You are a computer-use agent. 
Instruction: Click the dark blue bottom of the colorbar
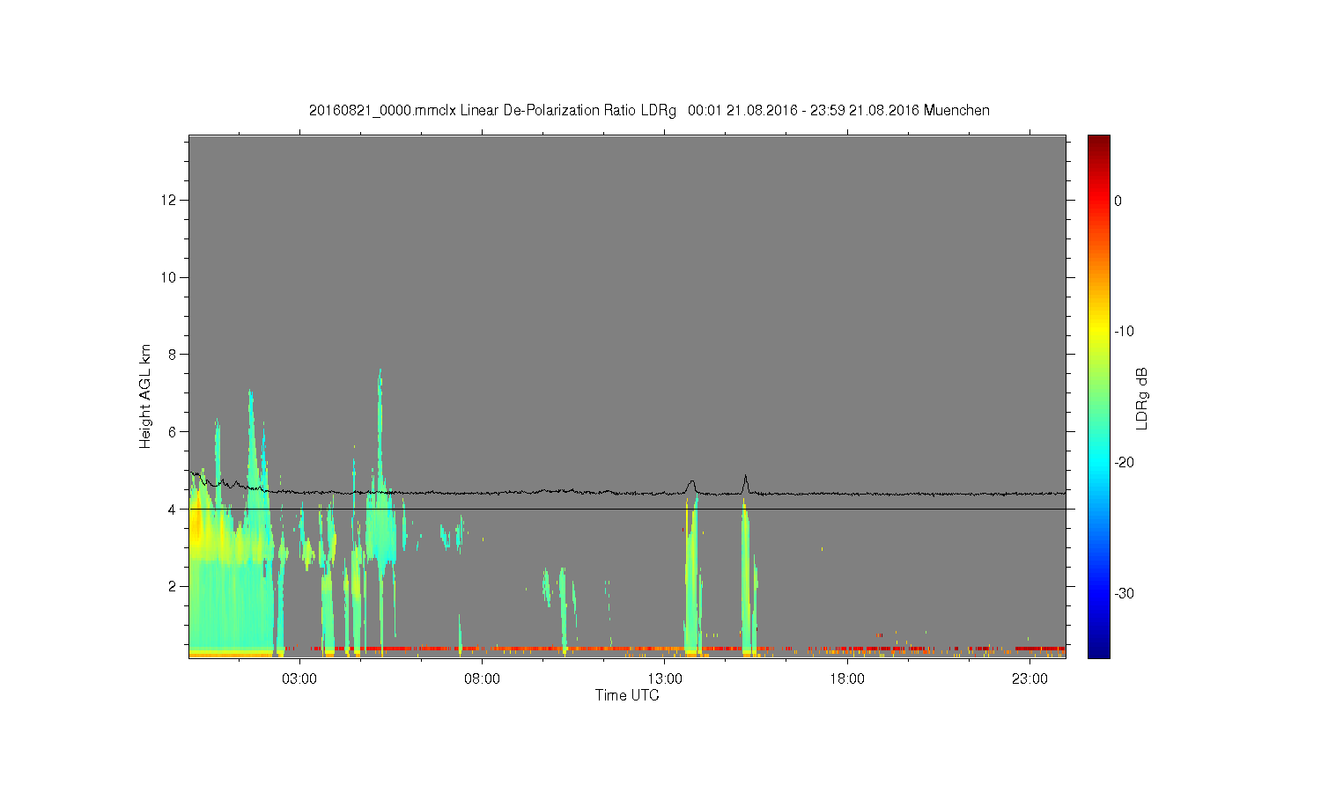(x=1099, y=649)
